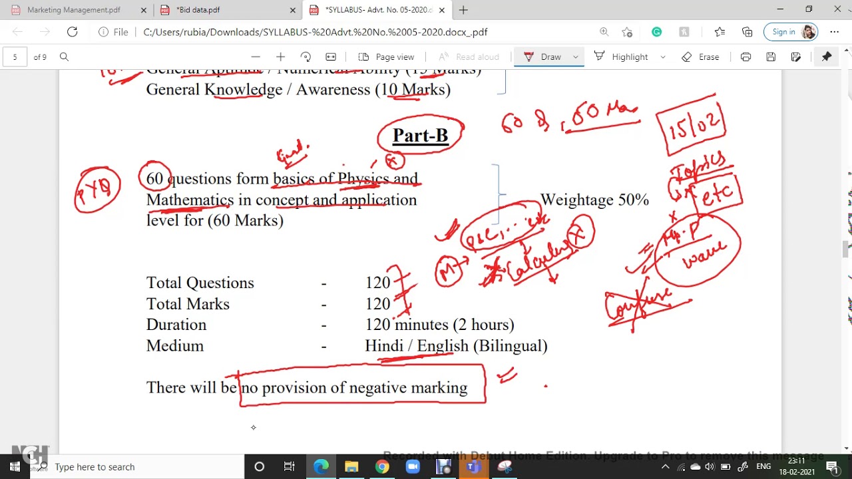Open Google Chrome from taskbar
Image resolution: width=852 pixels, height=479 pixels.
tap(382, 466)
